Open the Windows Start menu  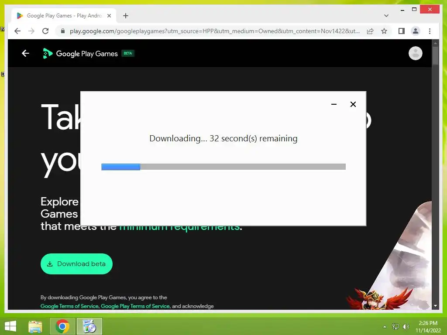10,326
